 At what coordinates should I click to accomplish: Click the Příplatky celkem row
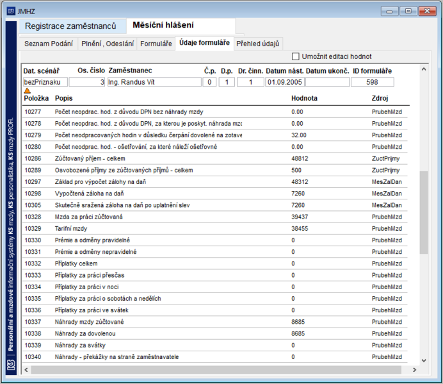pyautogui.click(x=214, y=263)
